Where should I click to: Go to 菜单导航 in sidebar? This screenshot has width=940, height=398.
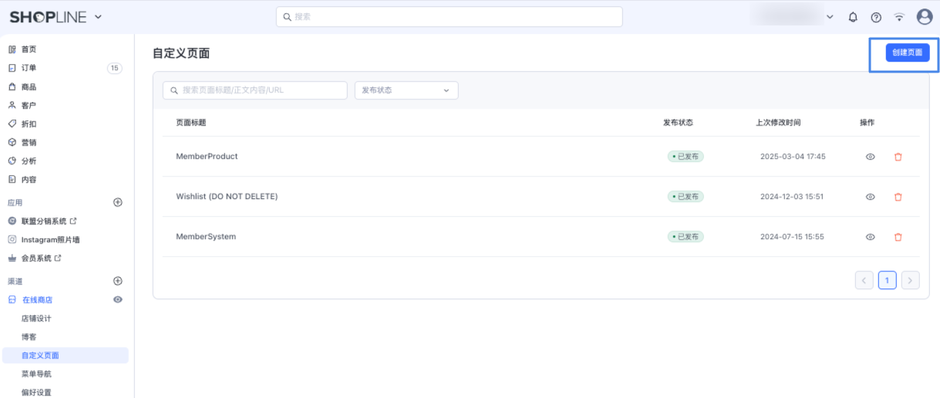36,374
